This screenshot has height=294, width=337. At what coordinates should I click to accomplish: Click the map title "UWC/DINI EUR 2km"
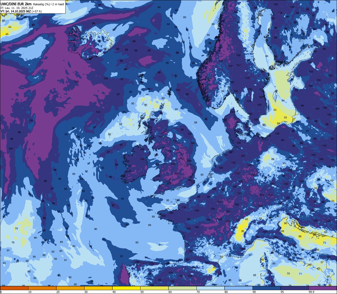click(16, 4)
